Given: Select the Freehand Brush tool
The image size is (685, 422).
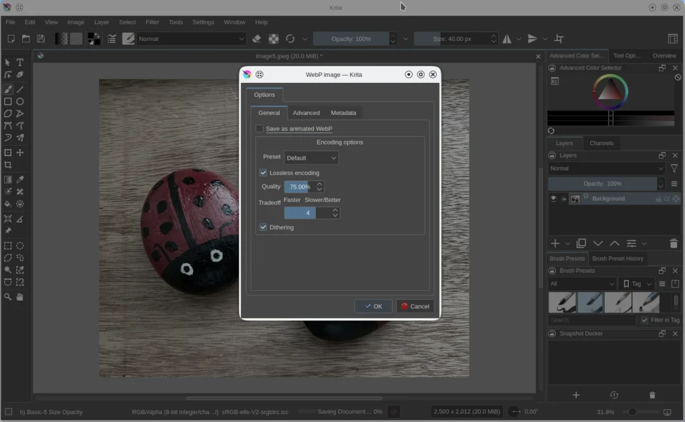Looking at the screenshot, I should coord(8,89).
